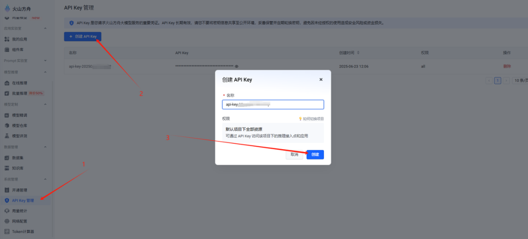Toggle the eye icon to reveal API key
The height and width of the screenshot is (239, 528).
[x=237, y=66]
